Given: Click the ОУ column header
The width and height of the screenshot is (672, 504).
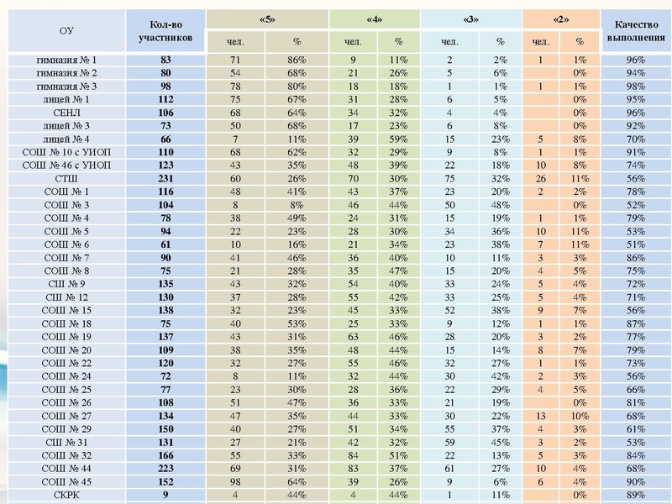Looking at the screenshot, I should point(66,31).
